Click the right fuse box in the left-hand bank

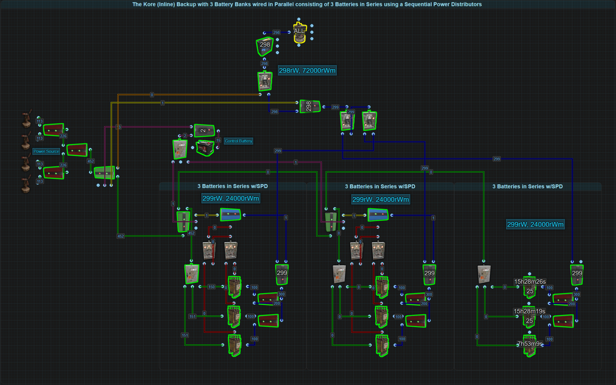tap(230, 250)
